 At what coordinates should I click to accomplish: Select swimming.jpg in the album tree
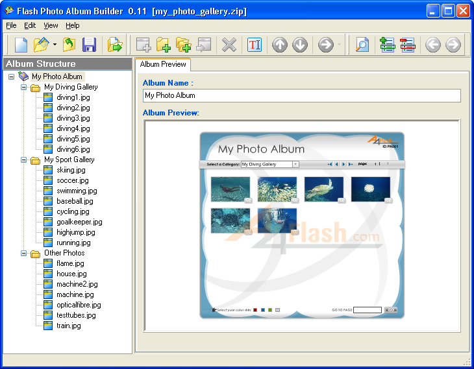click(77, 191)
